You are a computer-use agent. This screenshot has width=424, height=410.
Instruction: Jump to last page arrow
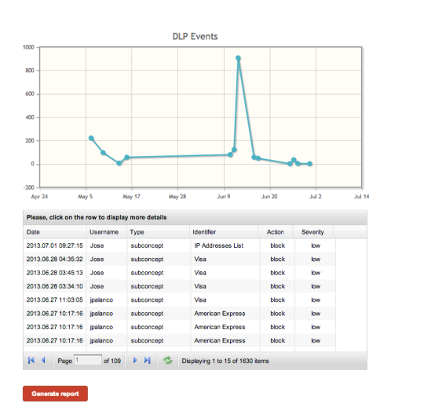(x=147, y=360)
